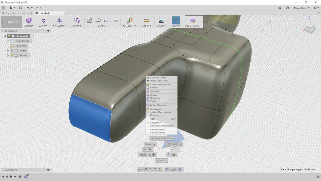Click the Create Box form icon
This screenshot has width=321, height=181.
coord(29,20)
